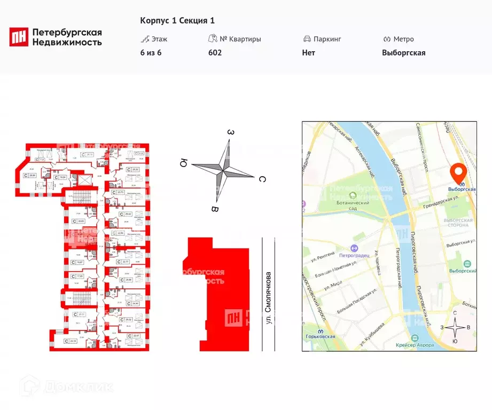Viewport: 492px width, 410px height.
Task: Click the ул. Рентгена label on map
Action: 323,257
